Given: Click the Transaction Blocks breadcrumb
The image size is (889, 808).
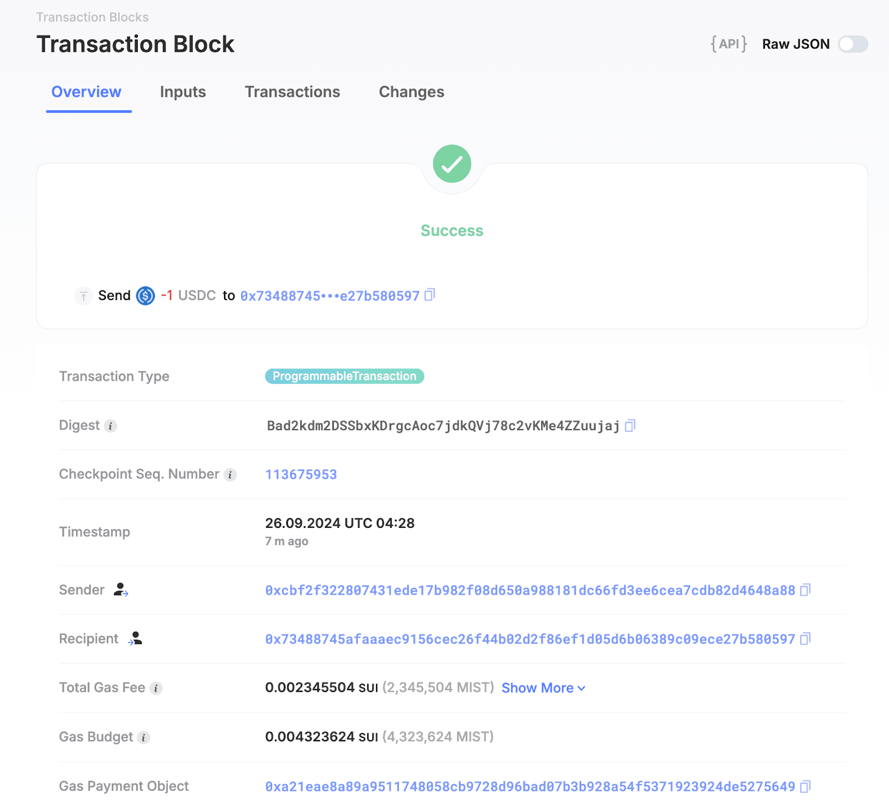Looking at the screenshot, I should 92,17.
